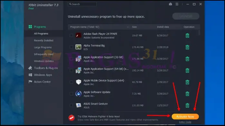
Task: Tick checkbox for Alpha Terminal Big
Action: click(x=71, y=47)
